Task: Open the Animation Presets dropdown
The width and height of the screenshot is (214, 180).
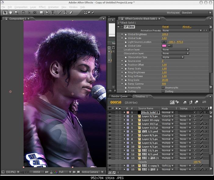Action: (x=182, y=30)
